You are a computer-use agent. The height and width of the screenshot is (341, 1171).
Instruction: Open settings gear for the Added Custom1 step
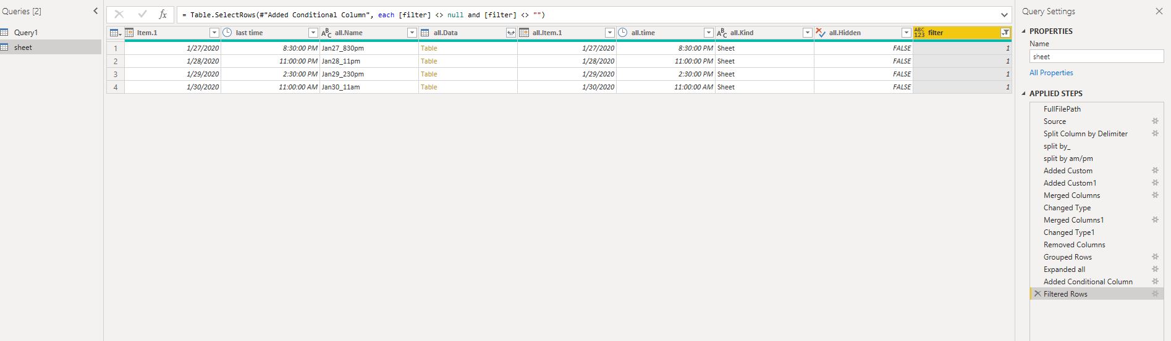tap(1155, 183)
